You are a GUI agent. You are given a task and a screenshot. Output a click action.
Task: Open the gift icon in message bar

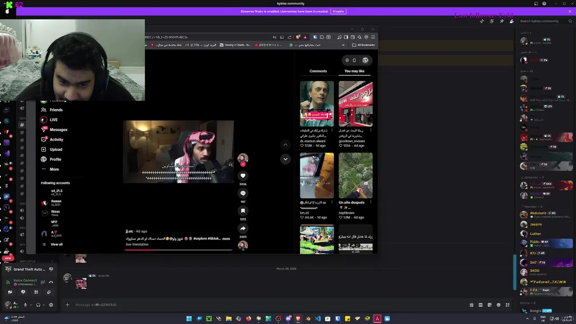pos(472,305)
